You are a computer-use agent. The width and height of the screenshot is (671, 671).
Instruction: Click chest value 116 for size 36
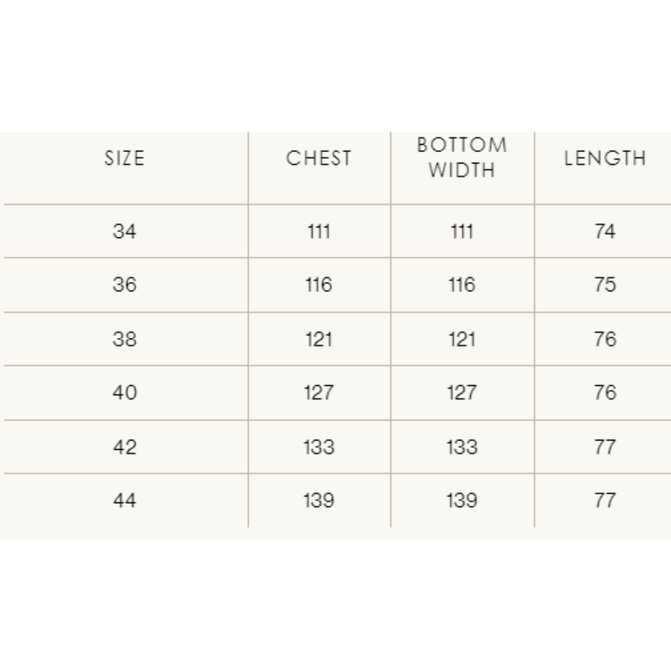[x=319, y=285]
